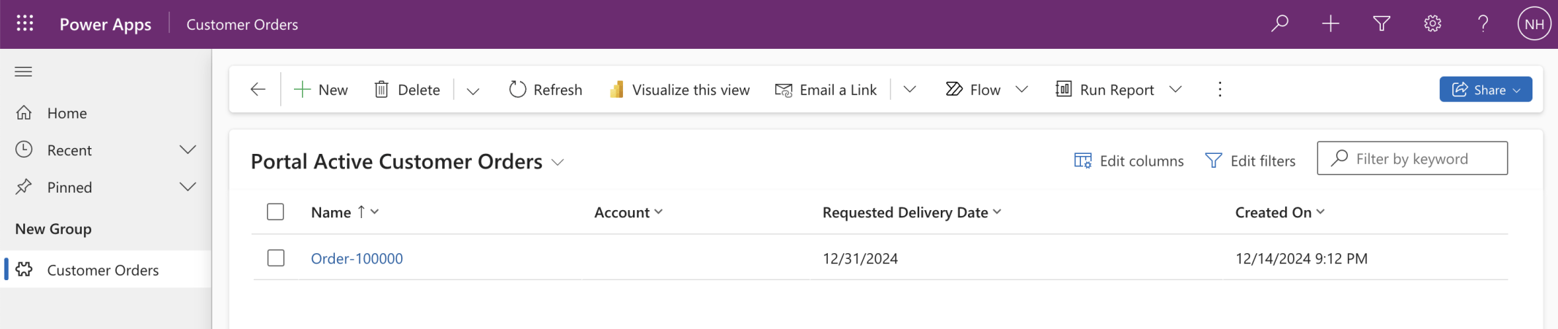The image size is (1558, 329).
Task: Click the help question mark icon
Action: pyautogui.click(x=1483, y=24)
